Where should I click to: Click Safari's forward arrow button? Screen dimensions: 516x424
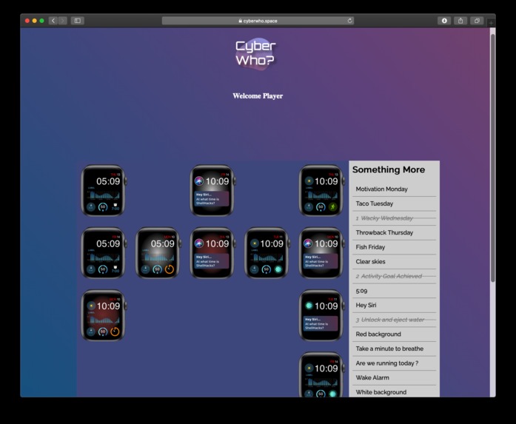(63, 21)
